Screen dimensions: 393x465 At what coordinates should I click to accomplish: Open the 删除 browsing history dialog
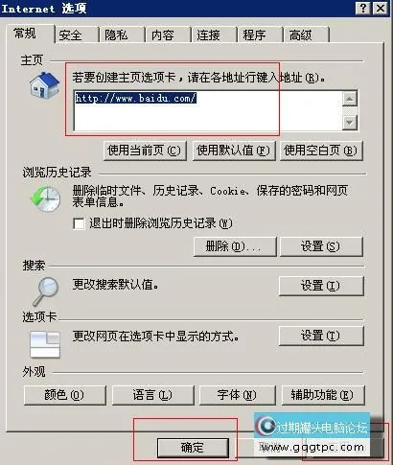(235, 246)
